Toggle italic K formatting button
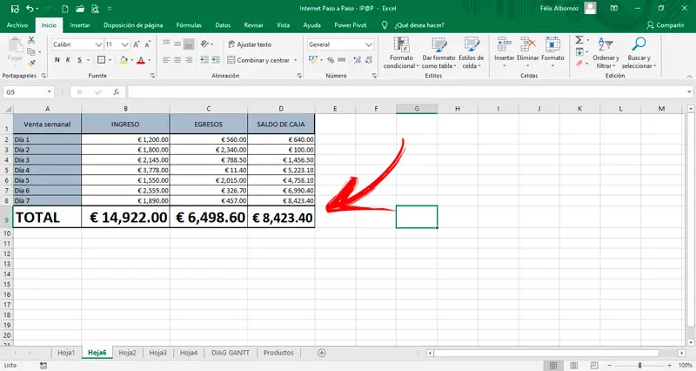The width and height of the screenshot is (696, 371). (69, 60)
